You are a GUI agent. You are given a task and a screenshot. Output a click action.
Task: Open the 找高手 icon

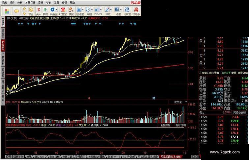coord(136,10)
